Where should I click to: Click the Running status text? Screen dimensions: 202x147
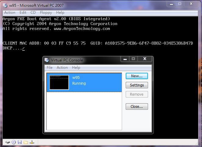(x=79, y=83)
